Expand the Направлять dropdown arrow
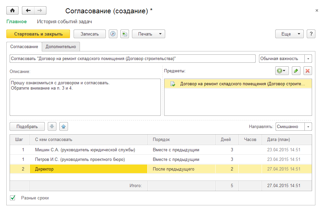Viewport: 324px width, 210px height. coord(308,127)
